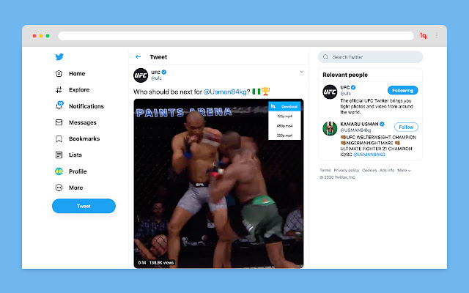Click the Lists page icon
The width and height of the screenshot is (469, 293).
point(59,155)
